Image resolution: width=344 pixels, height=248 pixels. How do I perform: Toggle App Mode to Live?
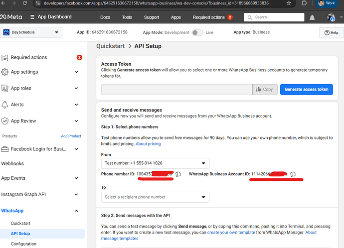point(197,33)
